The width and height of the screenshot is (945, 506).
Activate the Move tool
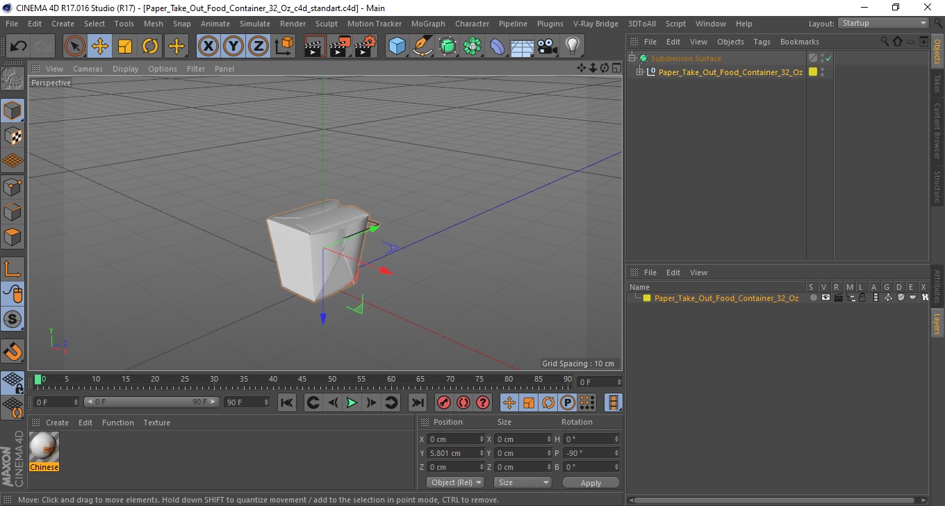point(100,47)
